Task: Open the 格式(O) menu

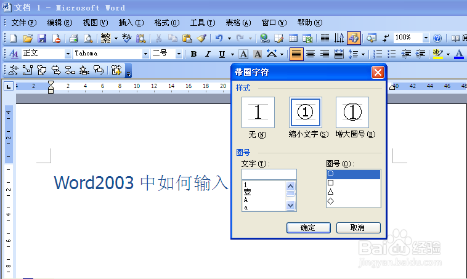Action: pos(167,23)
